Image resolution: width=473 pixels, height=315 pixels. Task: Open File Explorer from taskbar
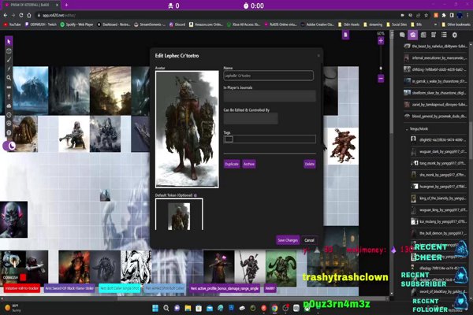point(188,308)
